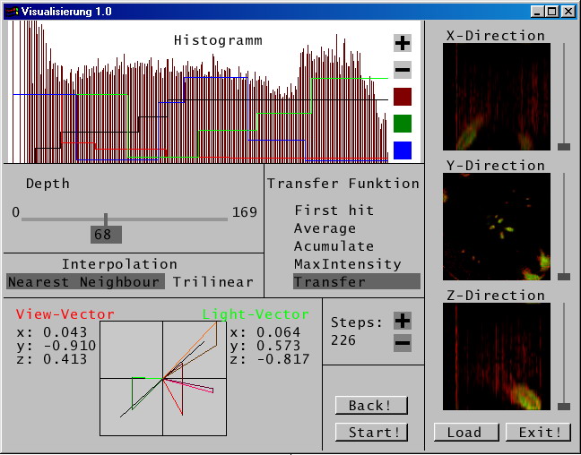Increase Steps with the plus icon
The width and height of the screenshot is (581, 455).
click(x=403, y=321)
